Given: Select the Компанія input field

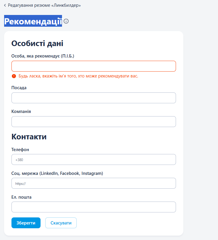Looking at the screenshot, I should 93,122.
